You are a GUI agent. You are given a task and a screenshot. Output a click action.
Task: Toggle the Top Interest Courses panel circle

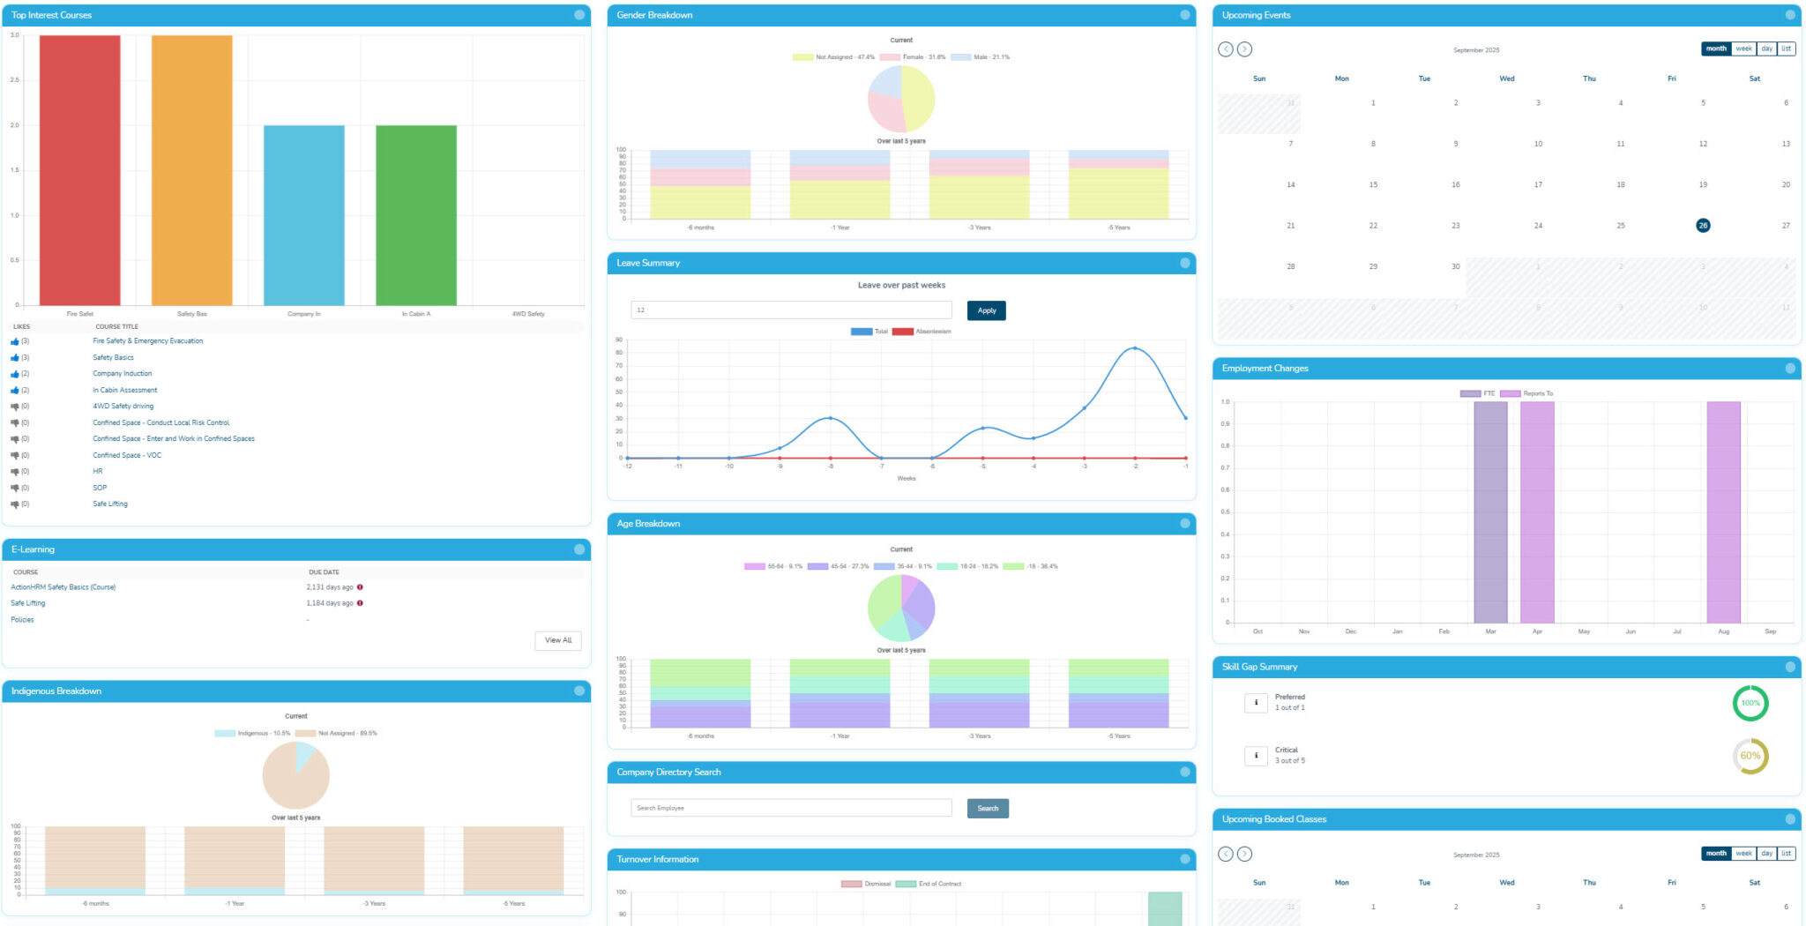579,15
